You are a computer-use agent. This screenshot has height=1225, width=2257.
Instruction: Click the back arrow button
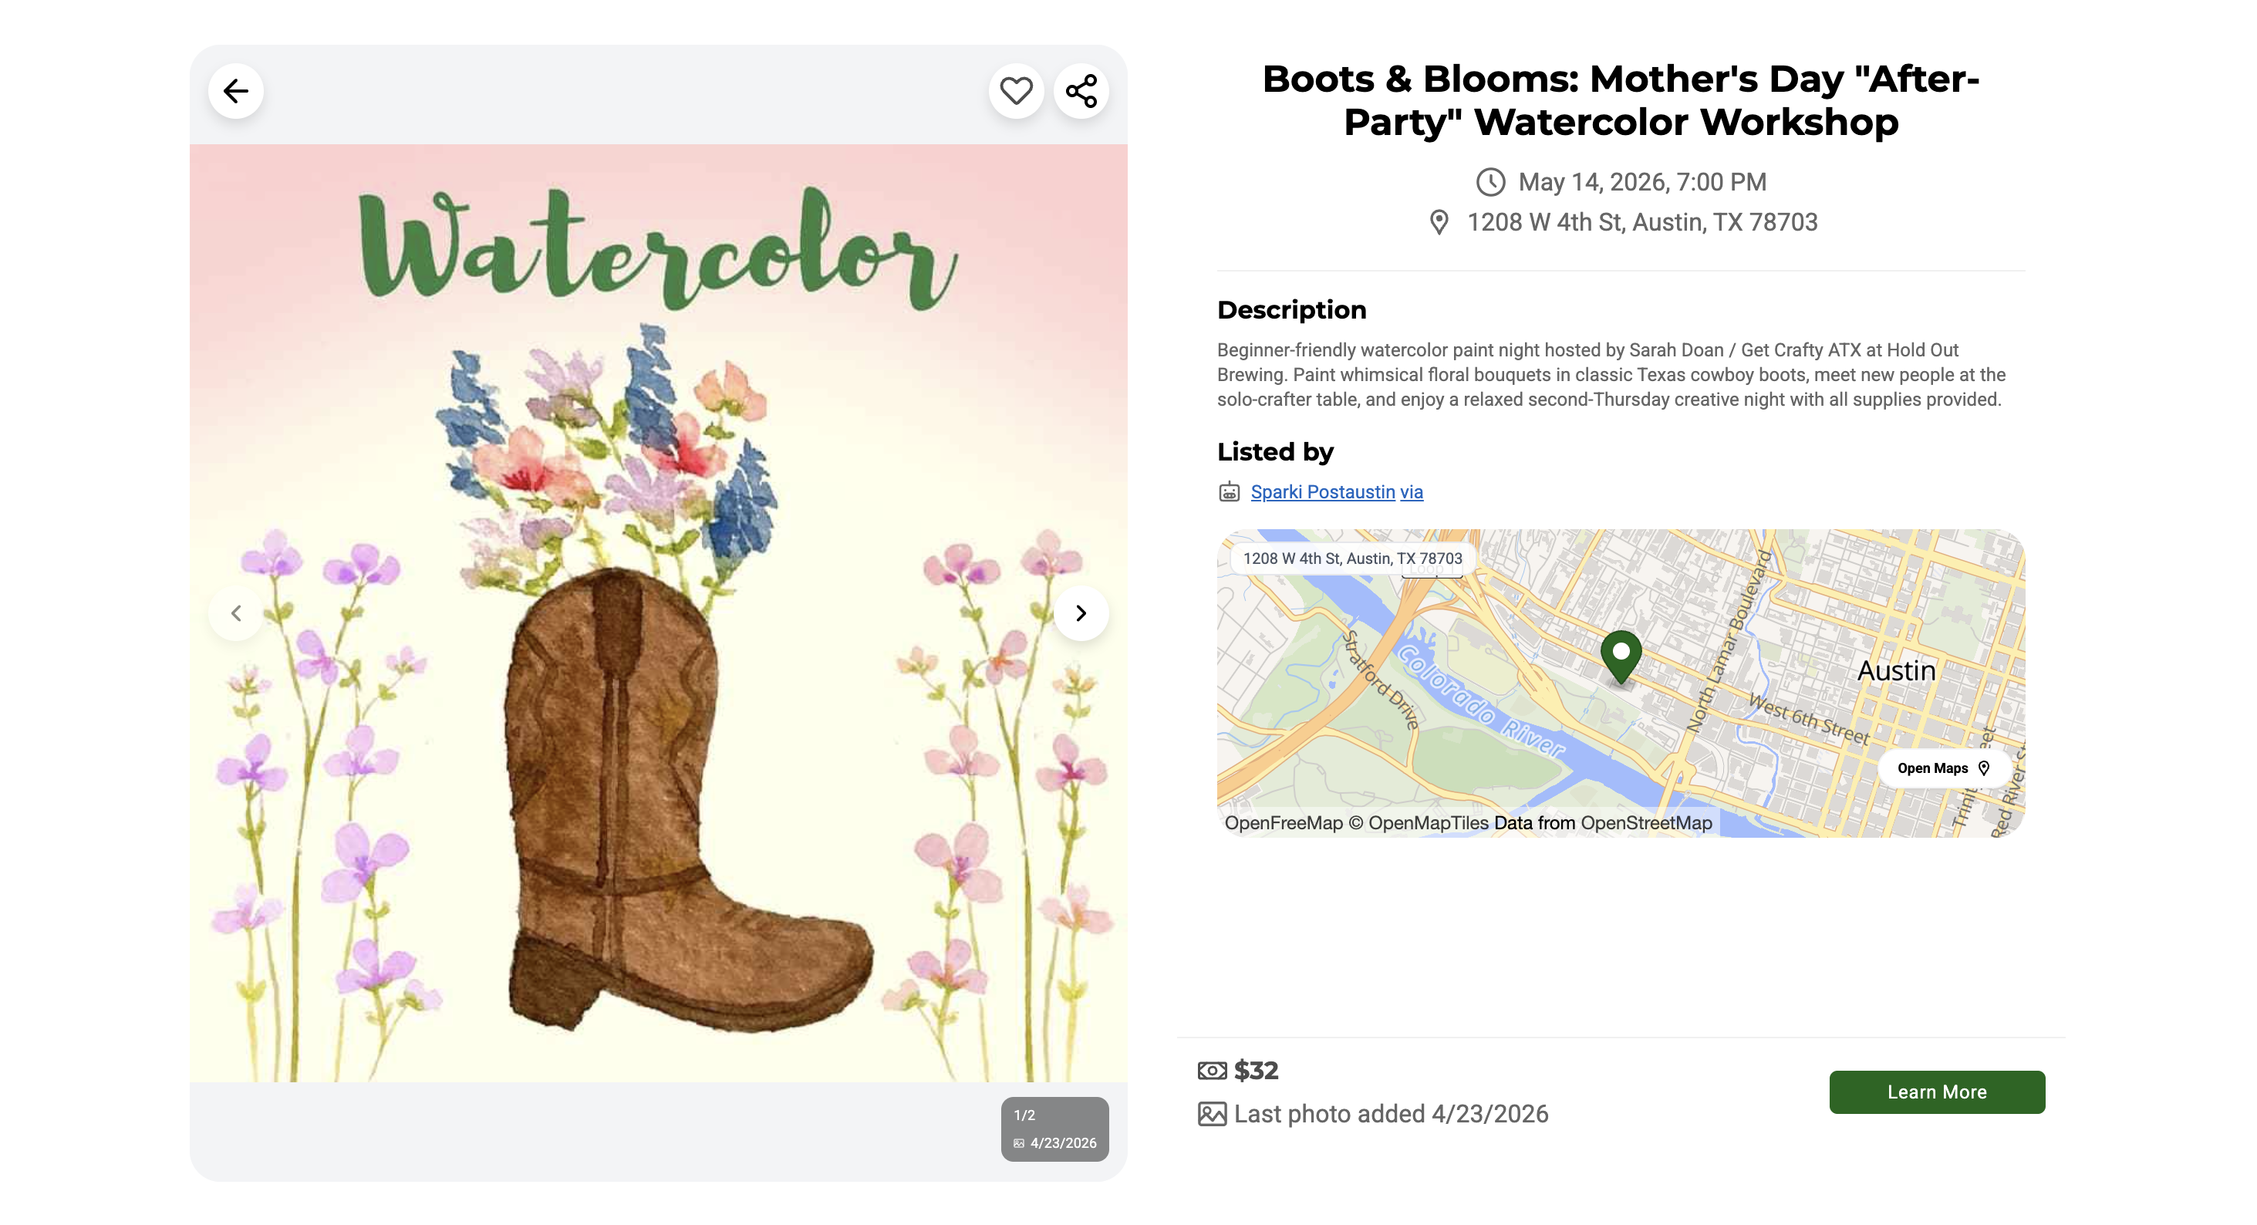coord(236,91)
